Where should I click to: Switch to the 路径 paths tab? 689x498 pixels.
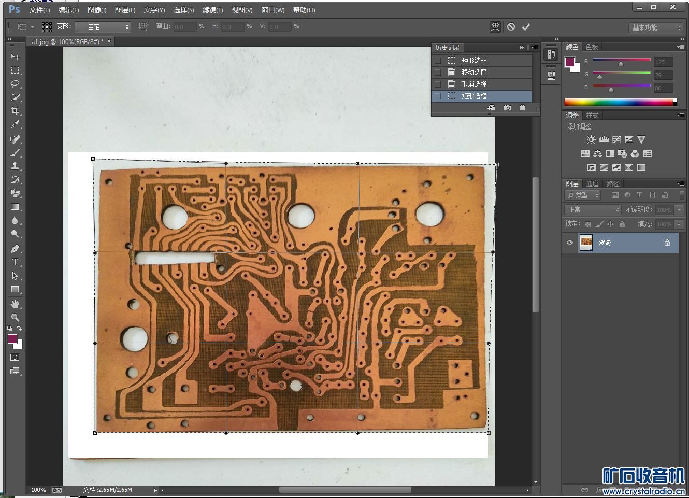pos(613,183)
